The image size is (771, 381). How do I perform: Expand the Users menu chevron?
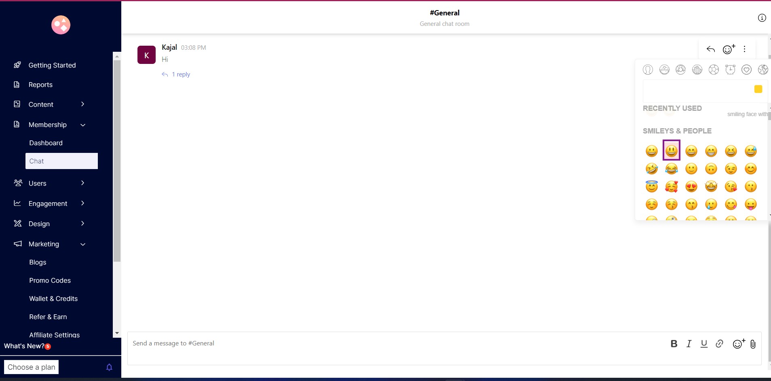(x=82, y=183)
